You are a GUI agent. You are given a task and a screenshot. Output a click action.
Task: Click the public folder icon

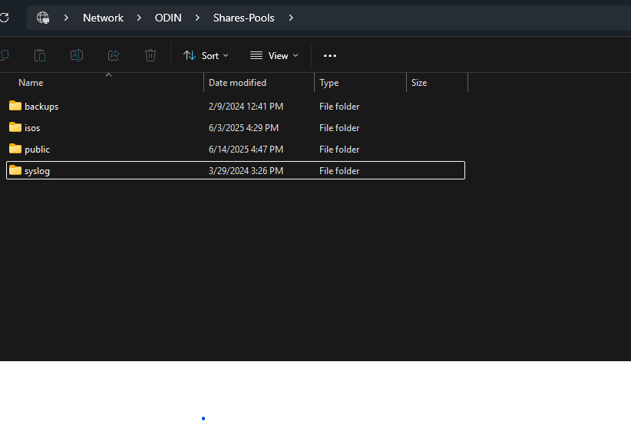pyautogui.click(x=15, y=149)
